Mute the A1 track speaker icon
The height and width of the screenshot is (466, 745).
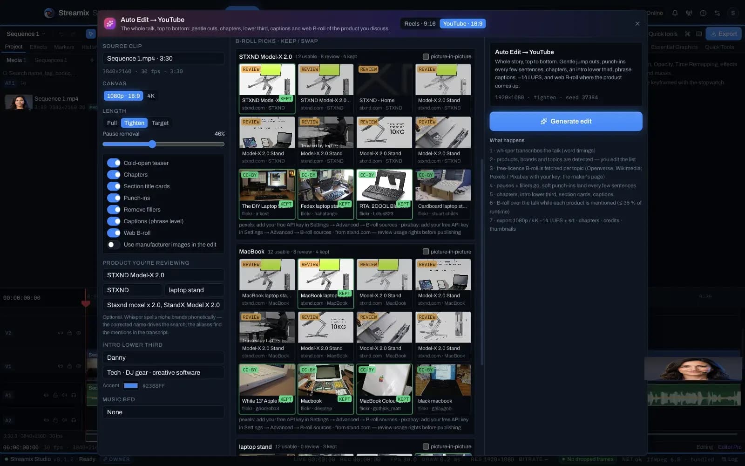(65, 395)
